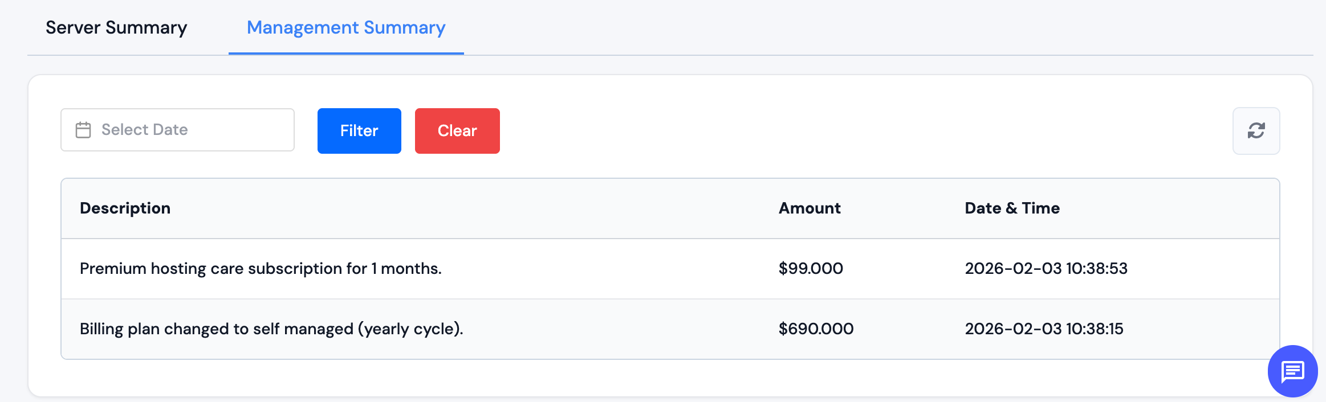The height and width of the screenshot is (402, 1326).
Task: Click the refresh icon button
Action: (1256, 131)
